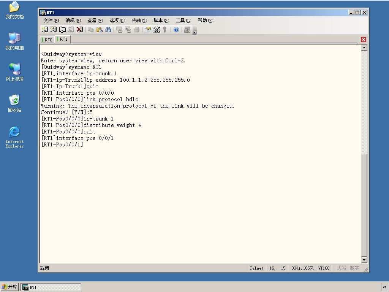Viewport: 389px width, 292px height.
Task: Click the Public Key Assistant key icon
Action: [165, 30]
